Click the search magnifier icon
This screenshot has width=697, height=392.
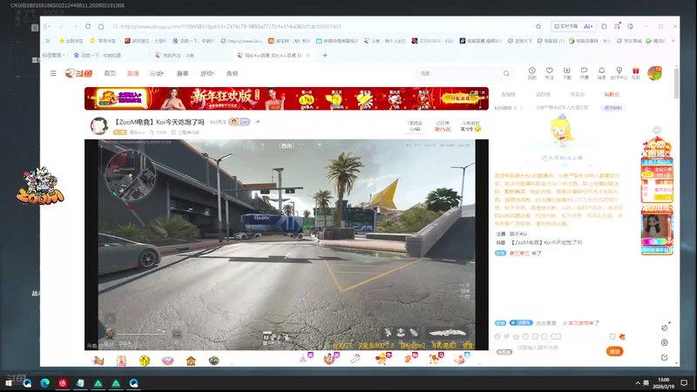[506, 73]
